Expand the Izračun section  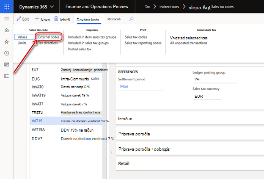pos(190,119)
